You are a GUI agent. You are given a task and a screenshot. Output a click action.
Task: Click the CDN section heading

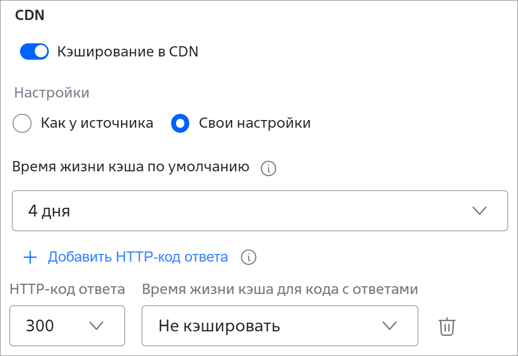(30, 15)
